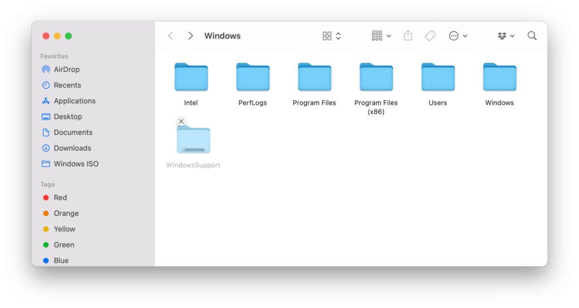
Task: Select the Program Files (x86) folder
Action: (376, 77)
